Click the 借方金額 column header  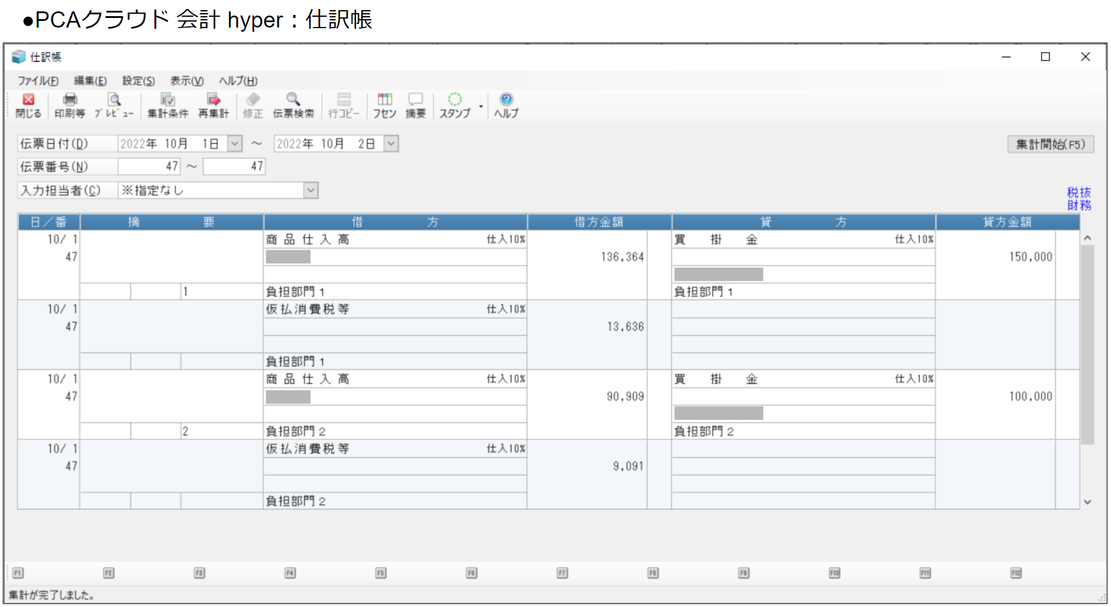599,222
